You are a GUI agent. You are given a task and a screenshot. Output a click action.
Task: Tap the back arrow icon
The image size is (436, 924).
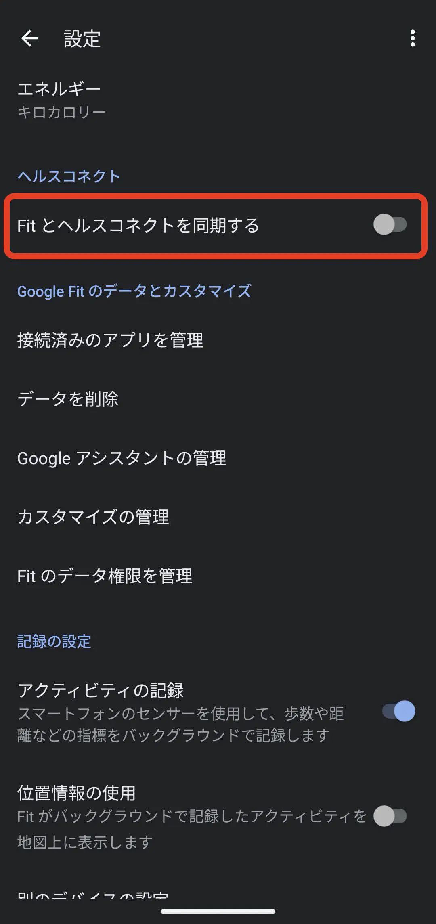(x=29, y=39)
